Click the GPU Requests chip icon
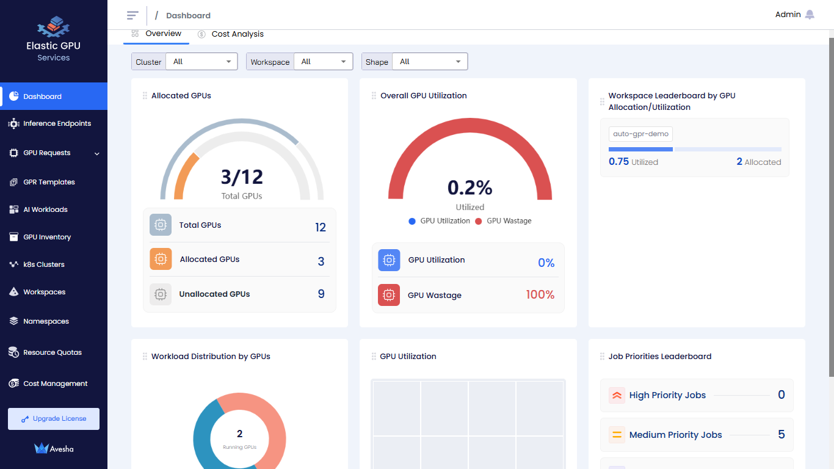 pyautogui.click(x=13, y=153)
